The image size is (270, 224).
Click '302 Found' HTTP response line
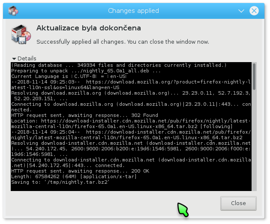(x=84, y=115)
